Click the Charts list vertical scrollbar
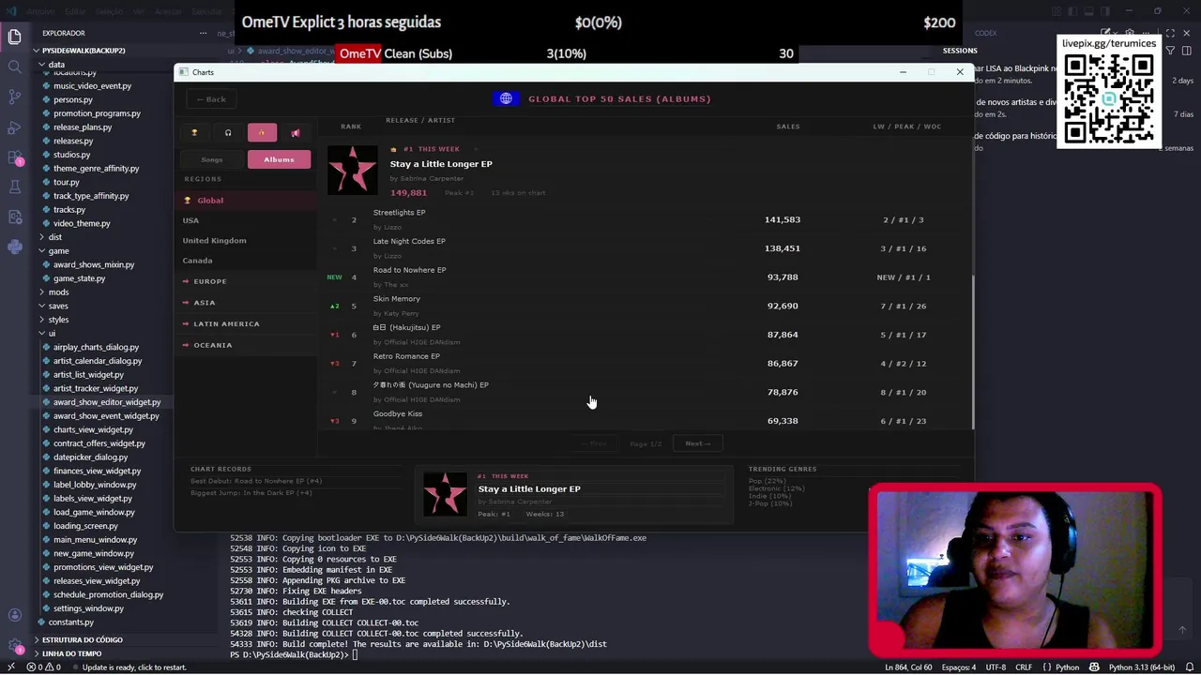Viewport: 1201px width, 675px height. 973,352
